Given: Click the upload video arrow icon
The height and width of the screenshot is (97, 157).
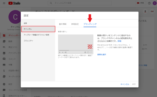Looking at the screenshot, I should pyautogui.click(x=145, y=11).
